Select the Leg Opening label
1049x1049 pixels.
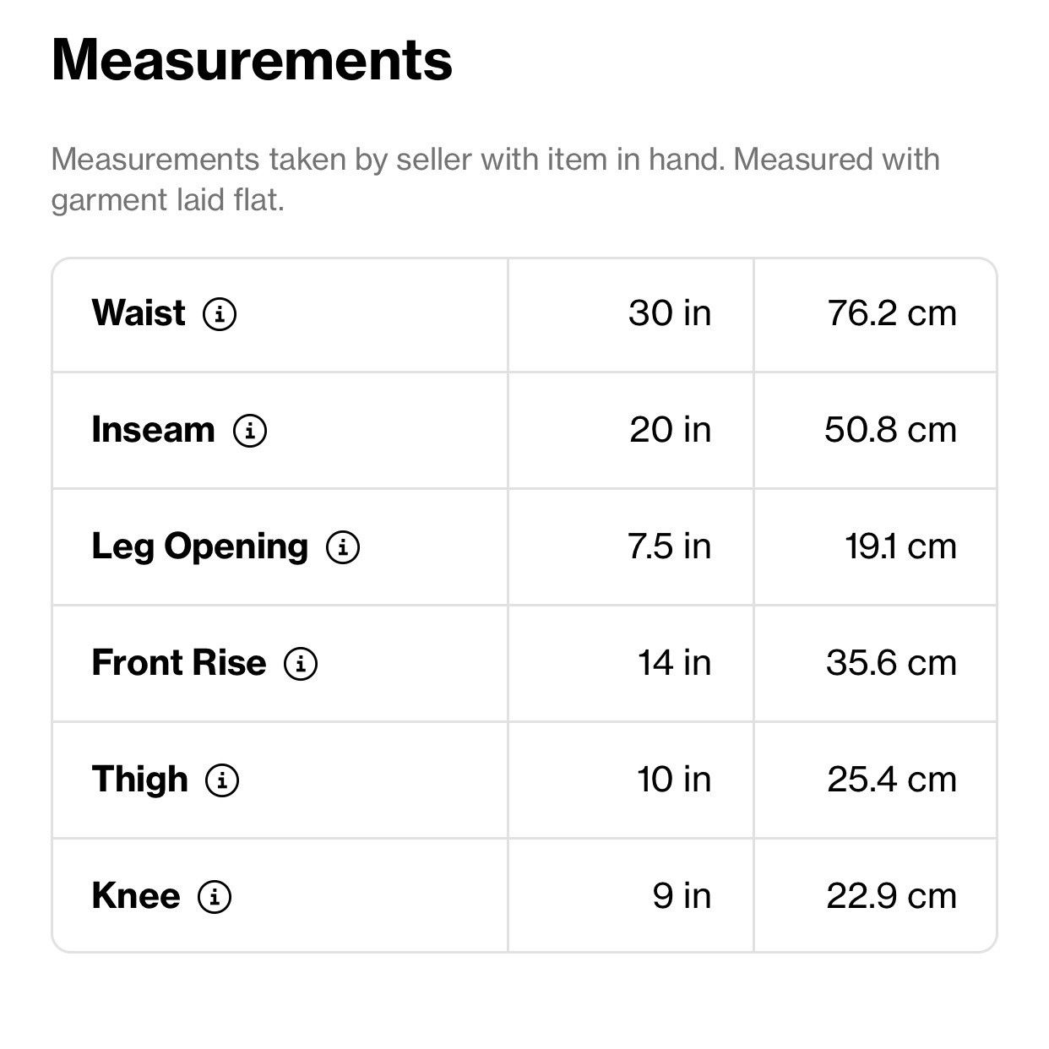[200, 548]
